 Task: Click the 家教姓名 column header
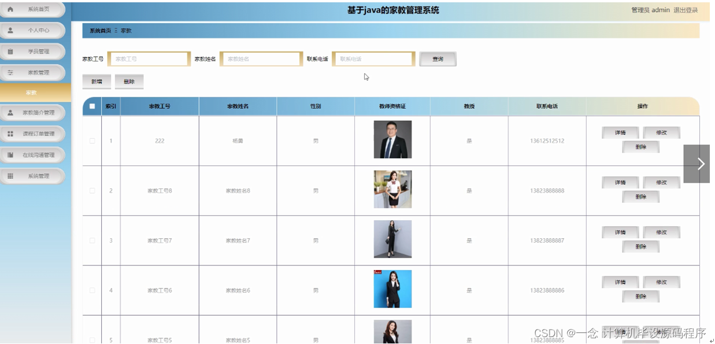click(238, 106)
